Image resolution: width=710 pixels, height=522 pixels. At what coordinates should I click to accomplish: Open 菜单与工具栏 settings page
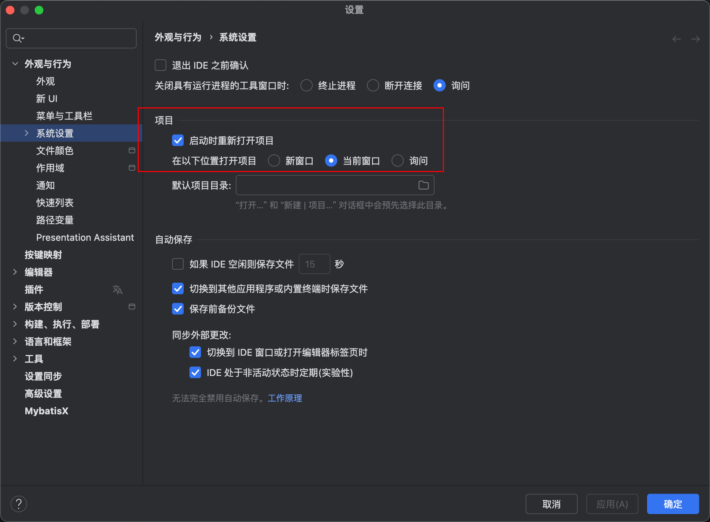coord(64,116)
